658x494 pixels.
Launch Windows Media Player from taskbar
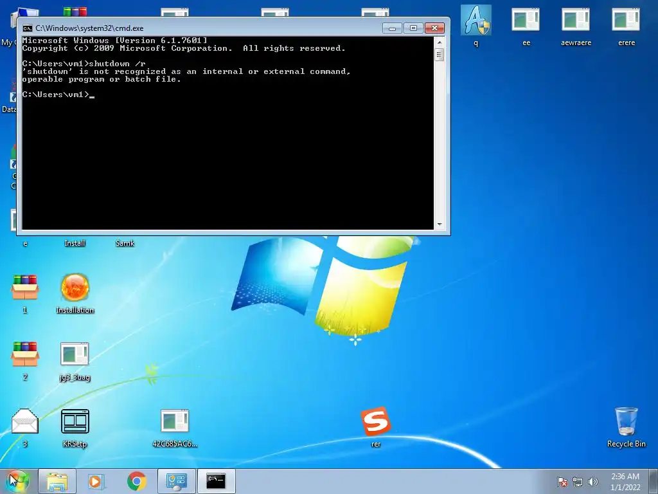pyautogui.click(x=95, y=481)
